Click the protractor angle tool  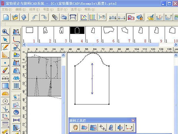(5, 94)
